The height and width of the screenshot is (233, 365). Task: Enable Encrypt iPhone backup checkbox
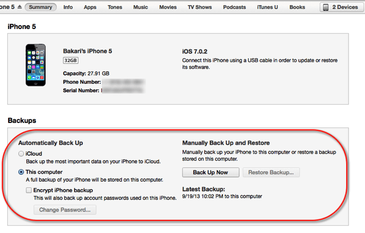[29, 190]
